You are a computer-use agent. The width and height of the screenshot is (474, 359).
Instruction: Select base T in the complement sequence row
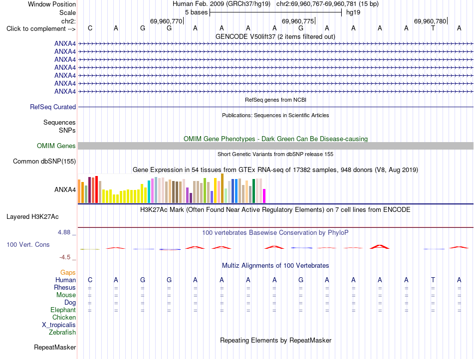(x=433, y=28)
